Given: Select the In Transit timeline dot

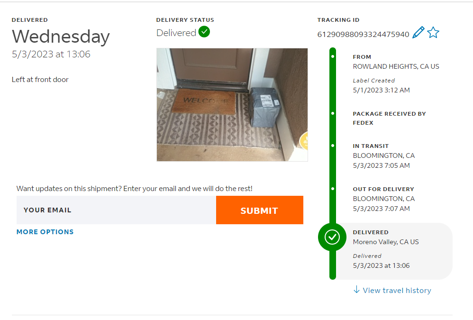Looking at the screenshot, I should pyautogui.click(x=333, y=146).
